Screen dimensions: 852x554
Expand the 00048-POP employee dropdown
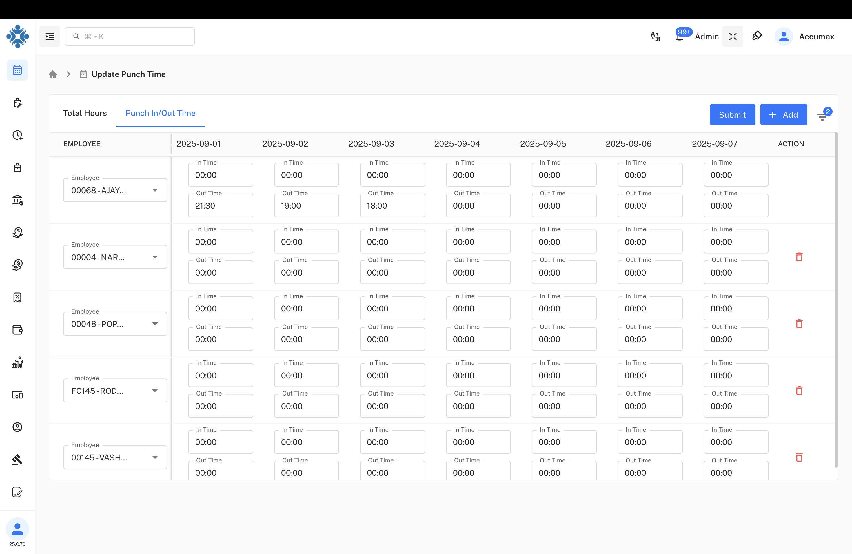point(155,324)
